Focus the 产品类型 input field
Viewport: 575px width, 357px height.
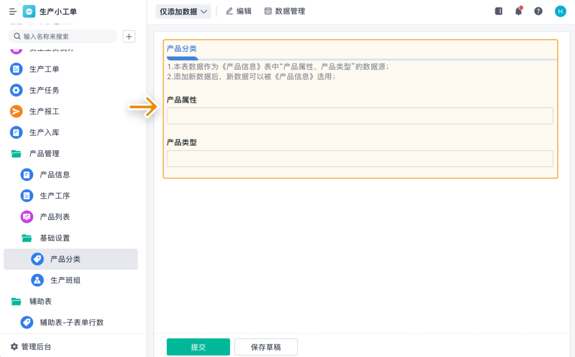360,159
